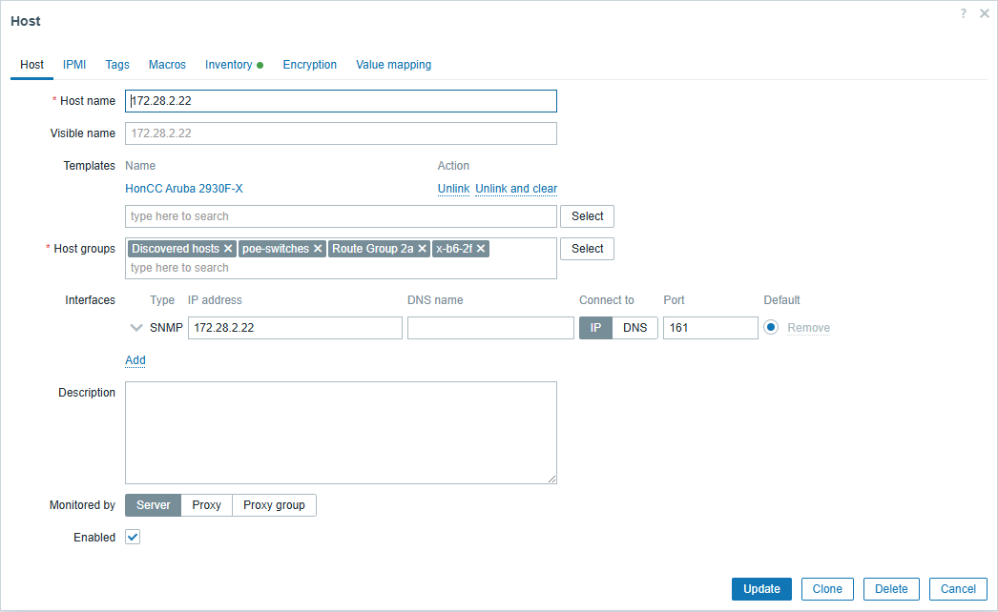Remove the Discovered hosts group tag
This screenshot has width=998, height=612.
[x=228, y=249]
